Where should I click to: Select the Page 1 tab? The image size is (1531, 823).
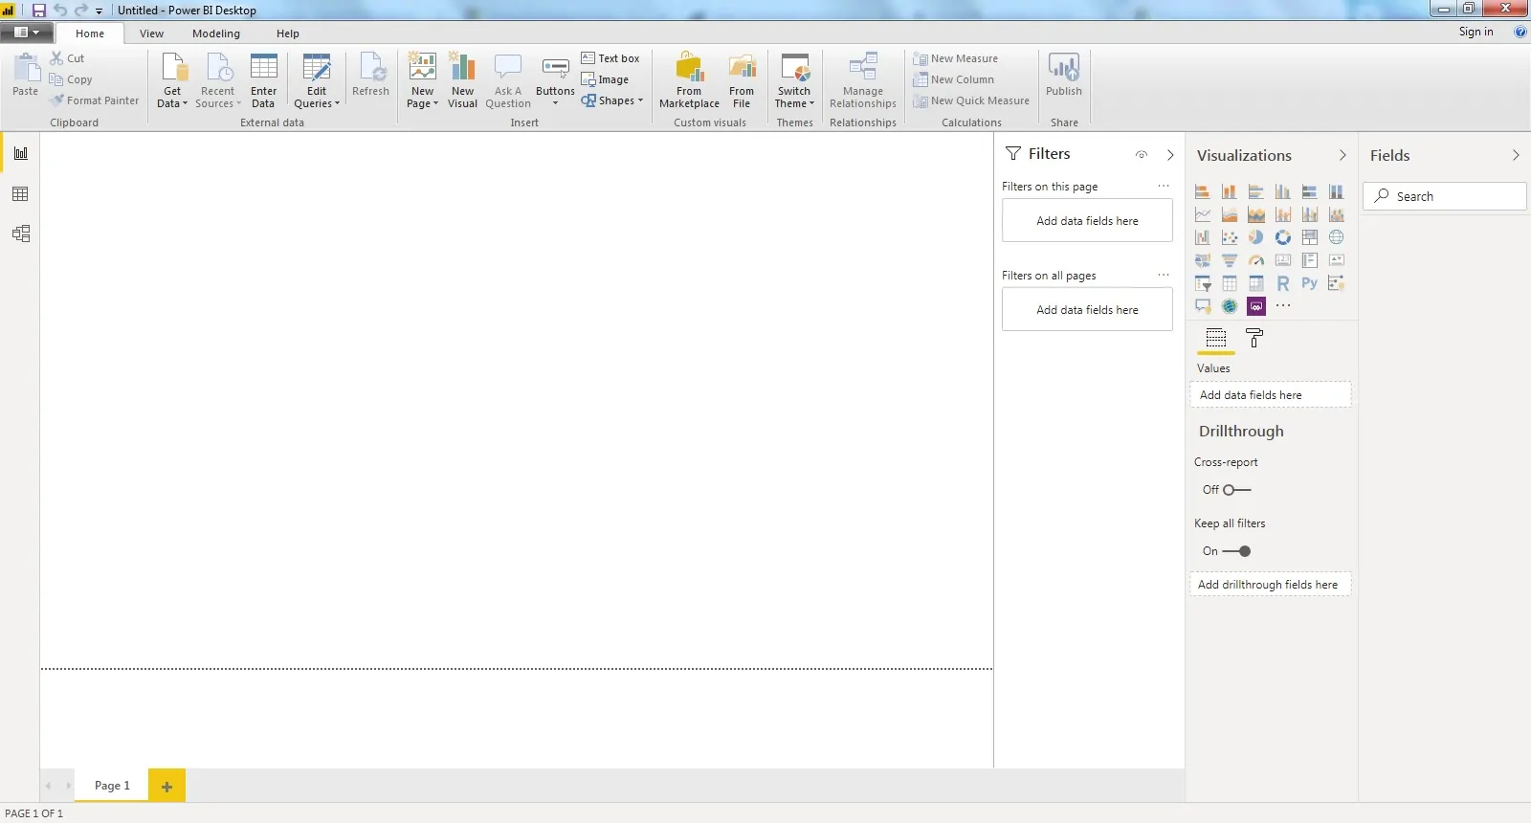[x=112, y=786]
